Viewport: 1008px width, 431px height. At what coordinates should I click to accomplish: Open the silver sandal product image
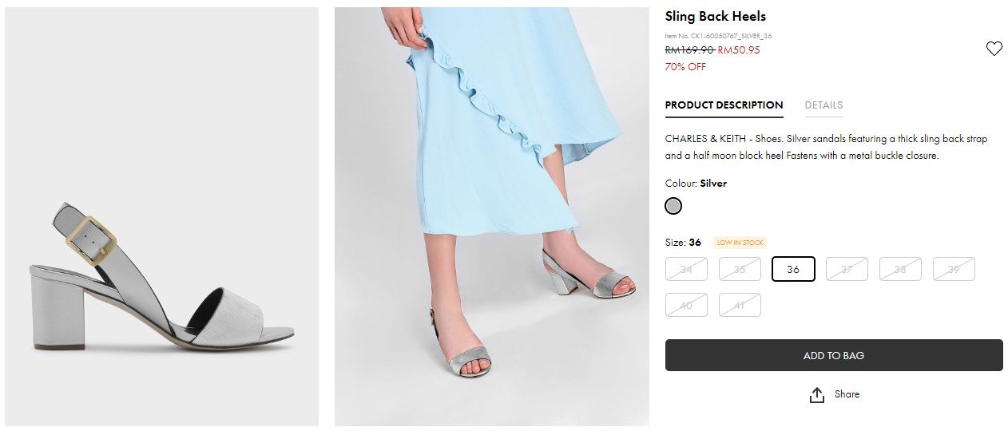(x=161, y=279)
